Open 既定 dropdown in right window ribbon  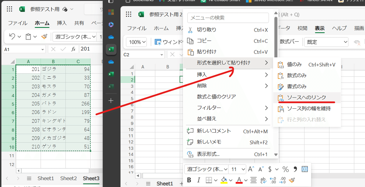(x=326, y=42)
